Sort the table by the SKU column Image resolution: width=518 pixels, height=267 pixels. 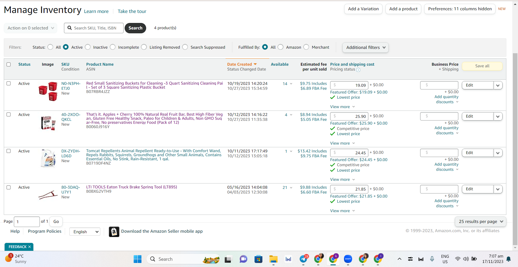click(x=65, y=64)
